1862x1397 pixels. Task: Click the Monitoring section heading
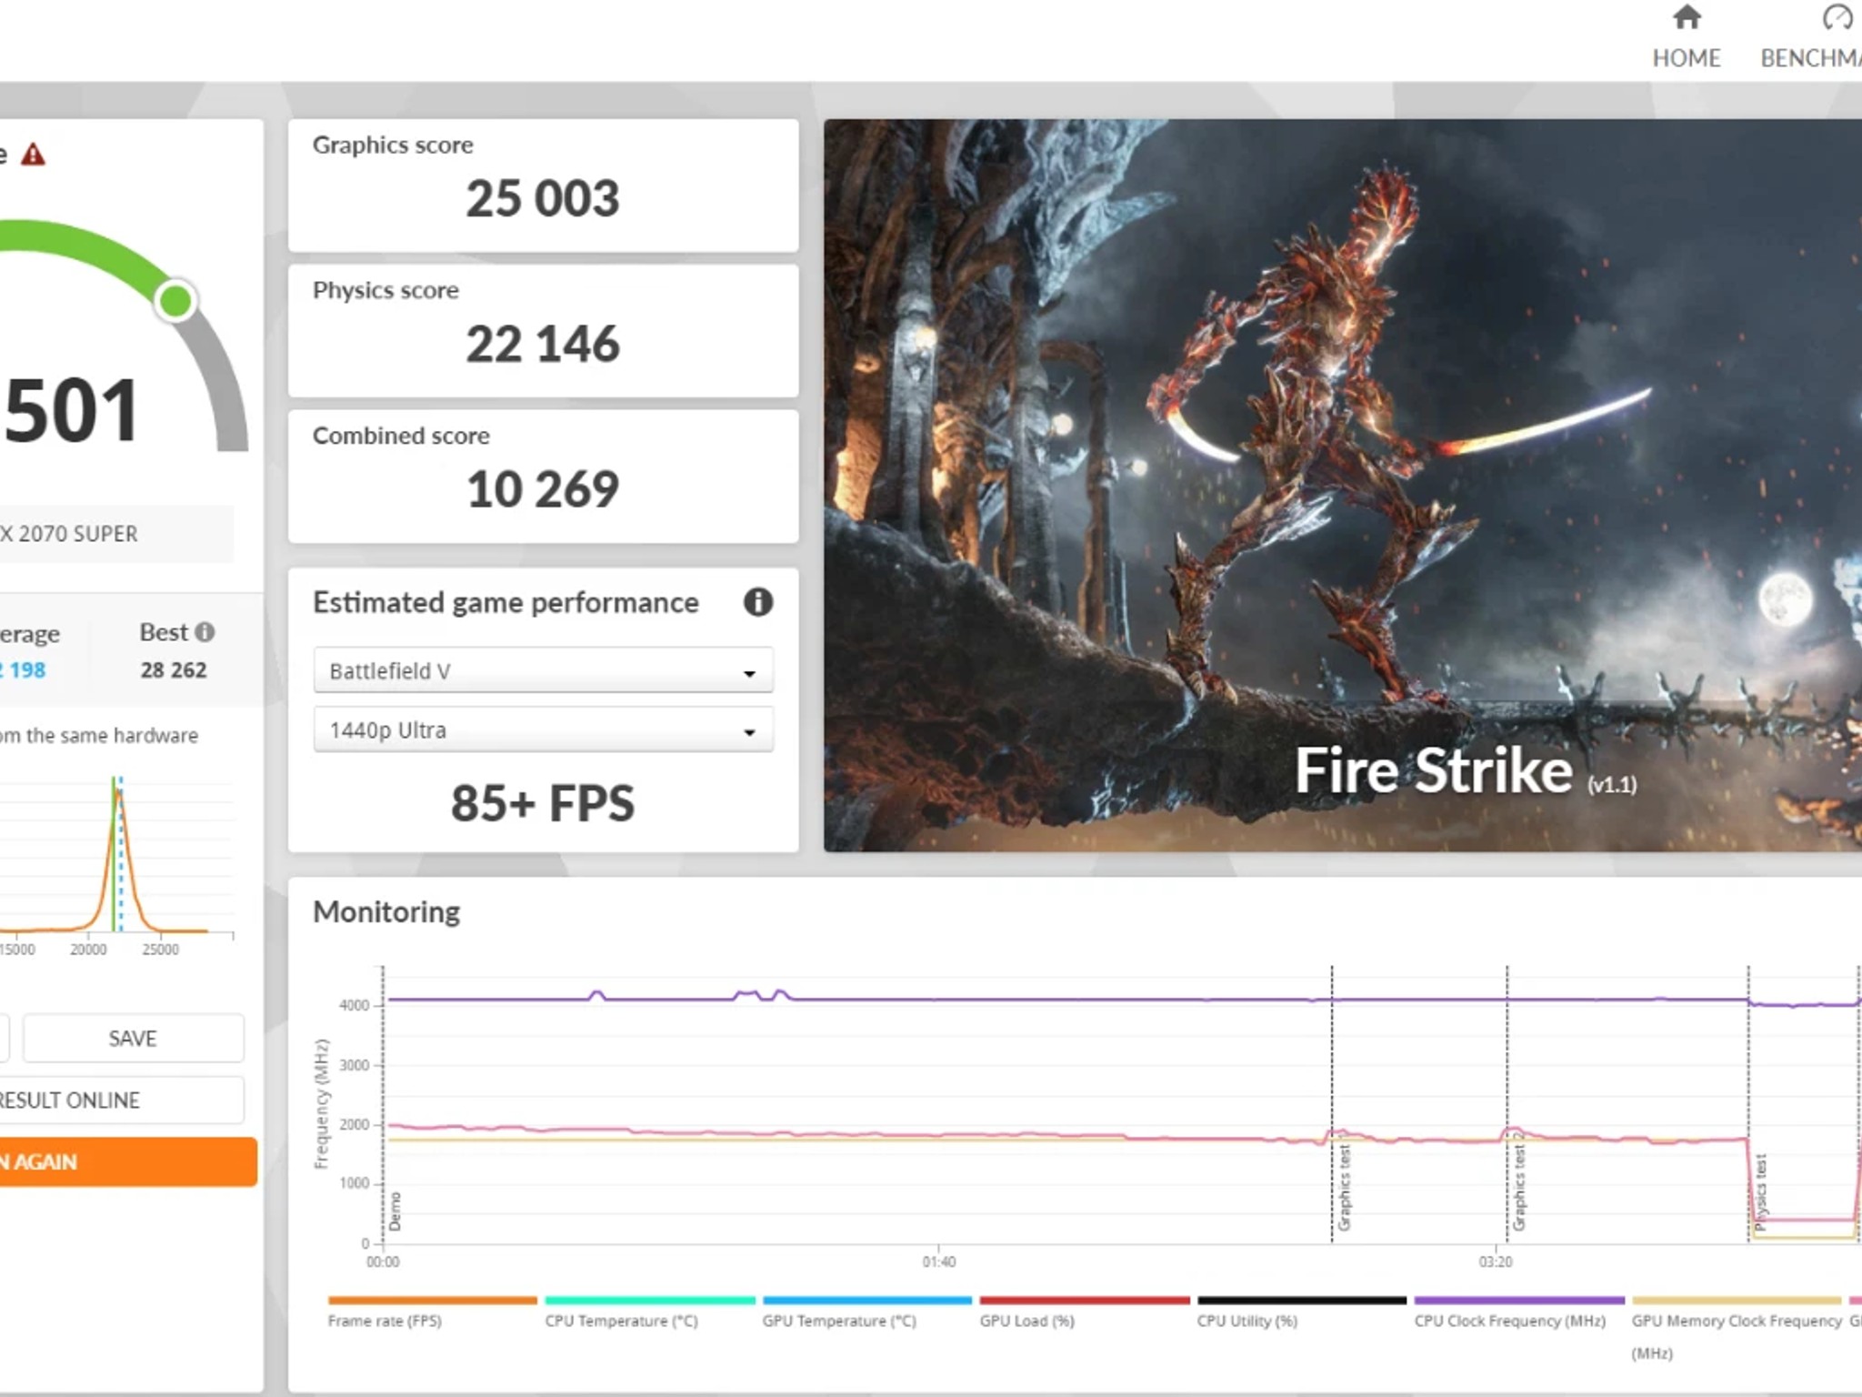click(386, 911)
